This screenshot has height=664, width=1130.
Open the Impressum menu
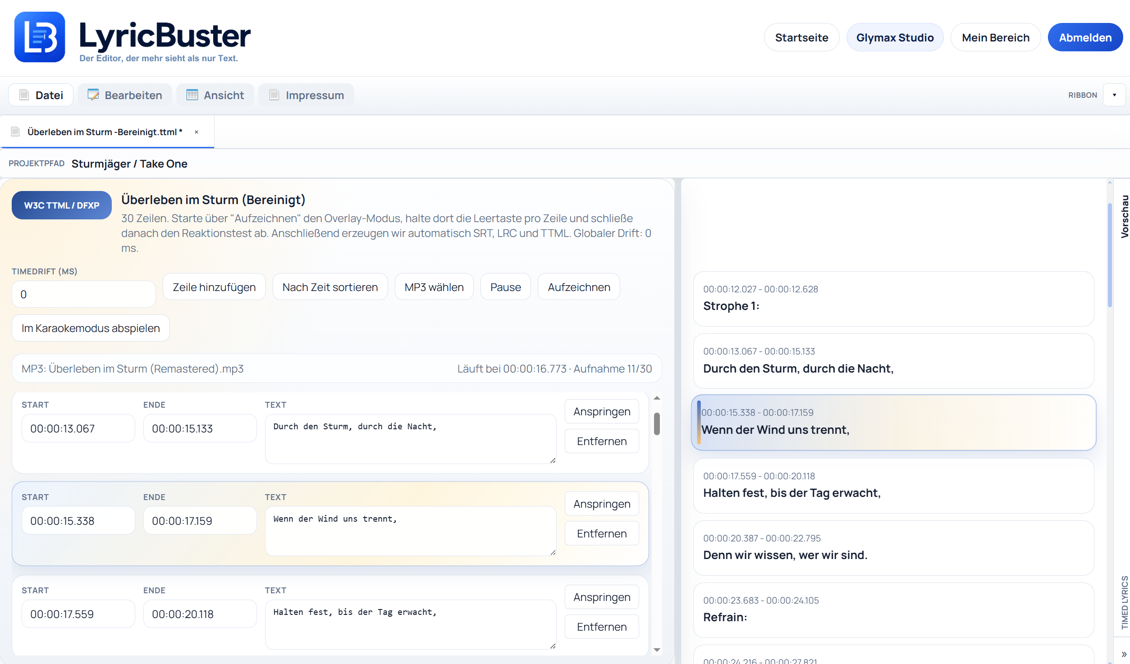[x=306, y=95]
